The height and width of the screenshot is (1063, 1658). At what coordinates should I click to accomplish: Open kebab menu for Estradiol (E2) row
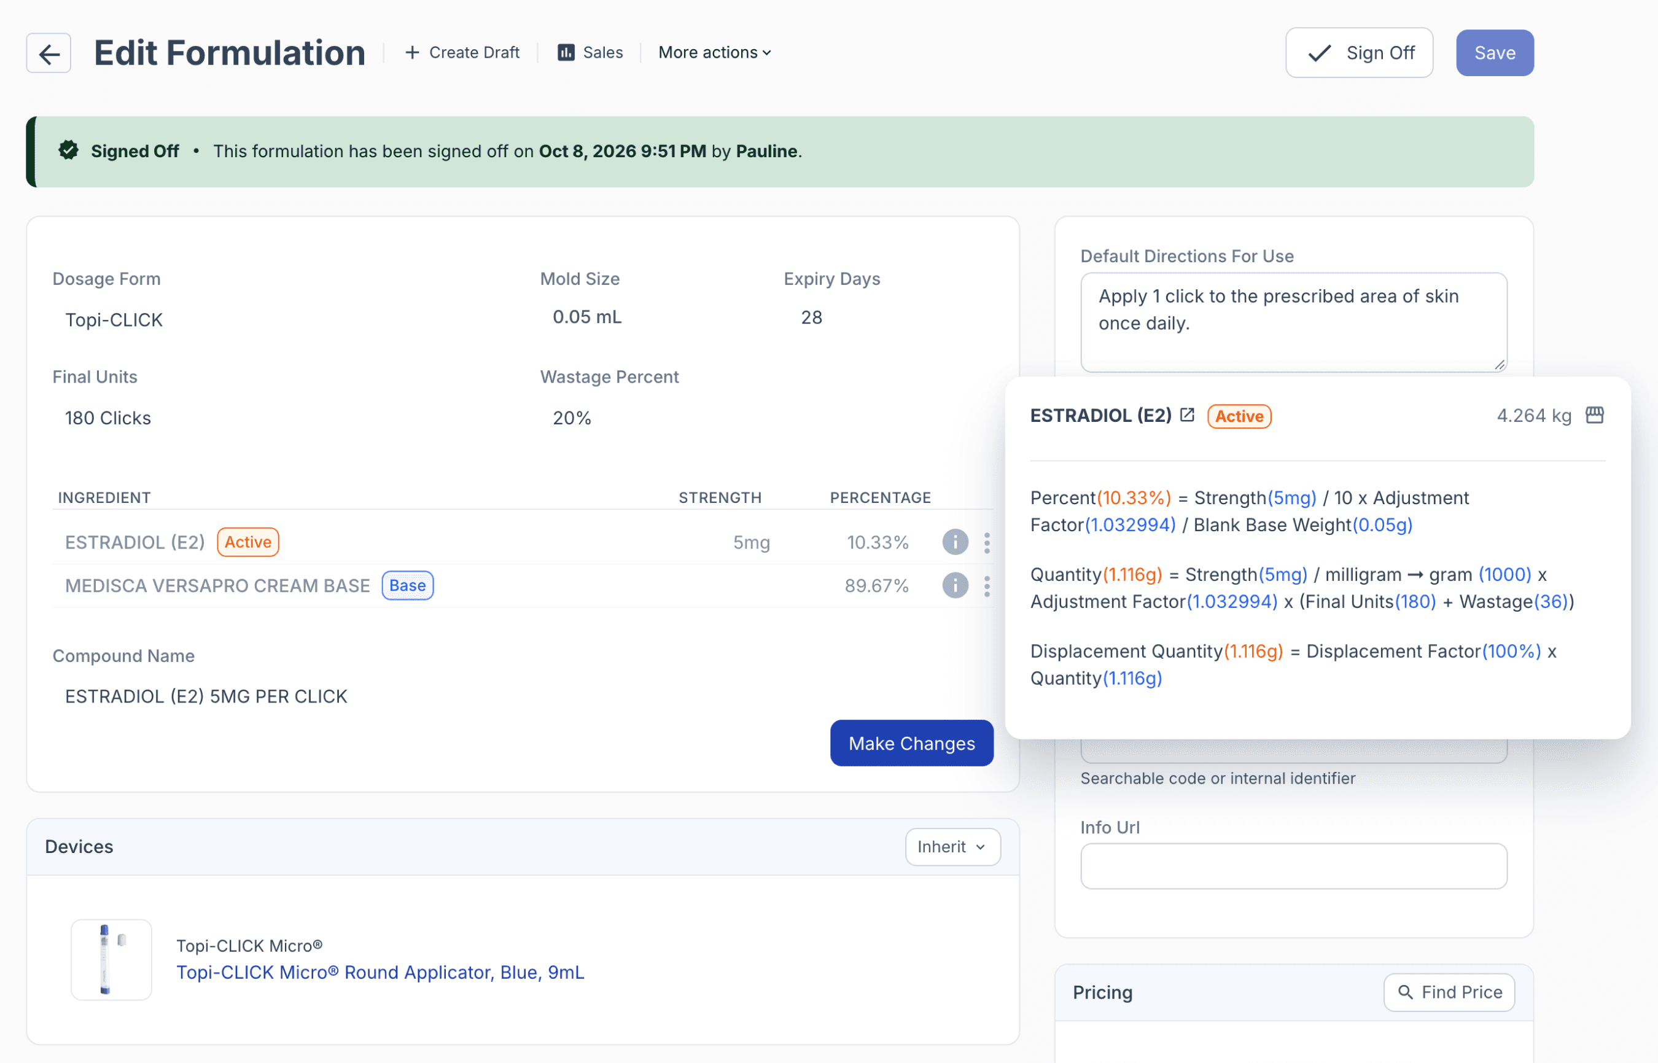987,542
